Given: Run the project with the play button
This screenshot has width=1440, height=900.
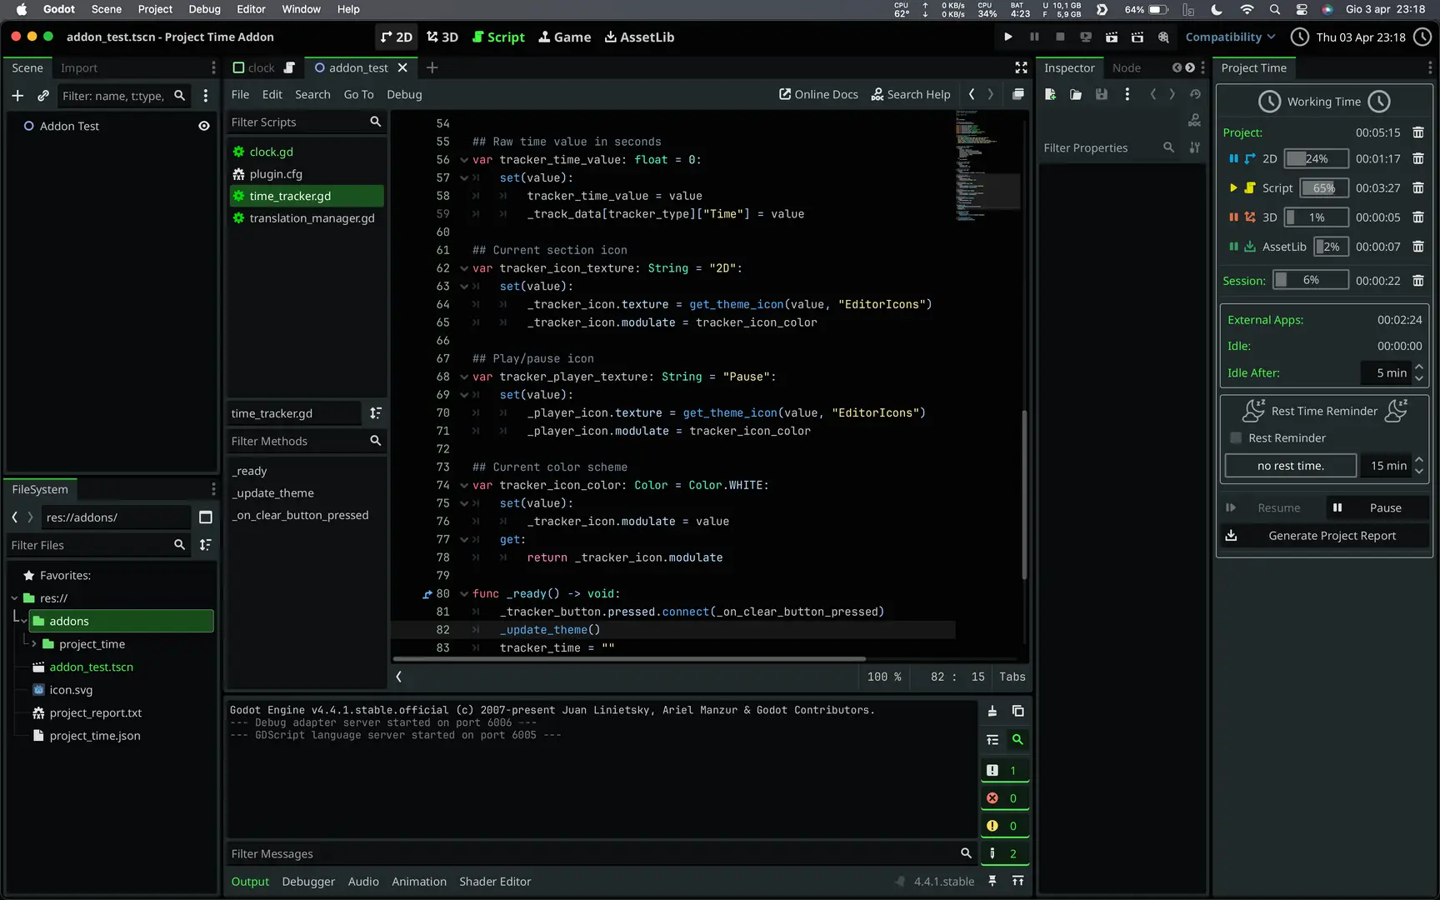Looking at the screenshot, I should pos(1007,37).
